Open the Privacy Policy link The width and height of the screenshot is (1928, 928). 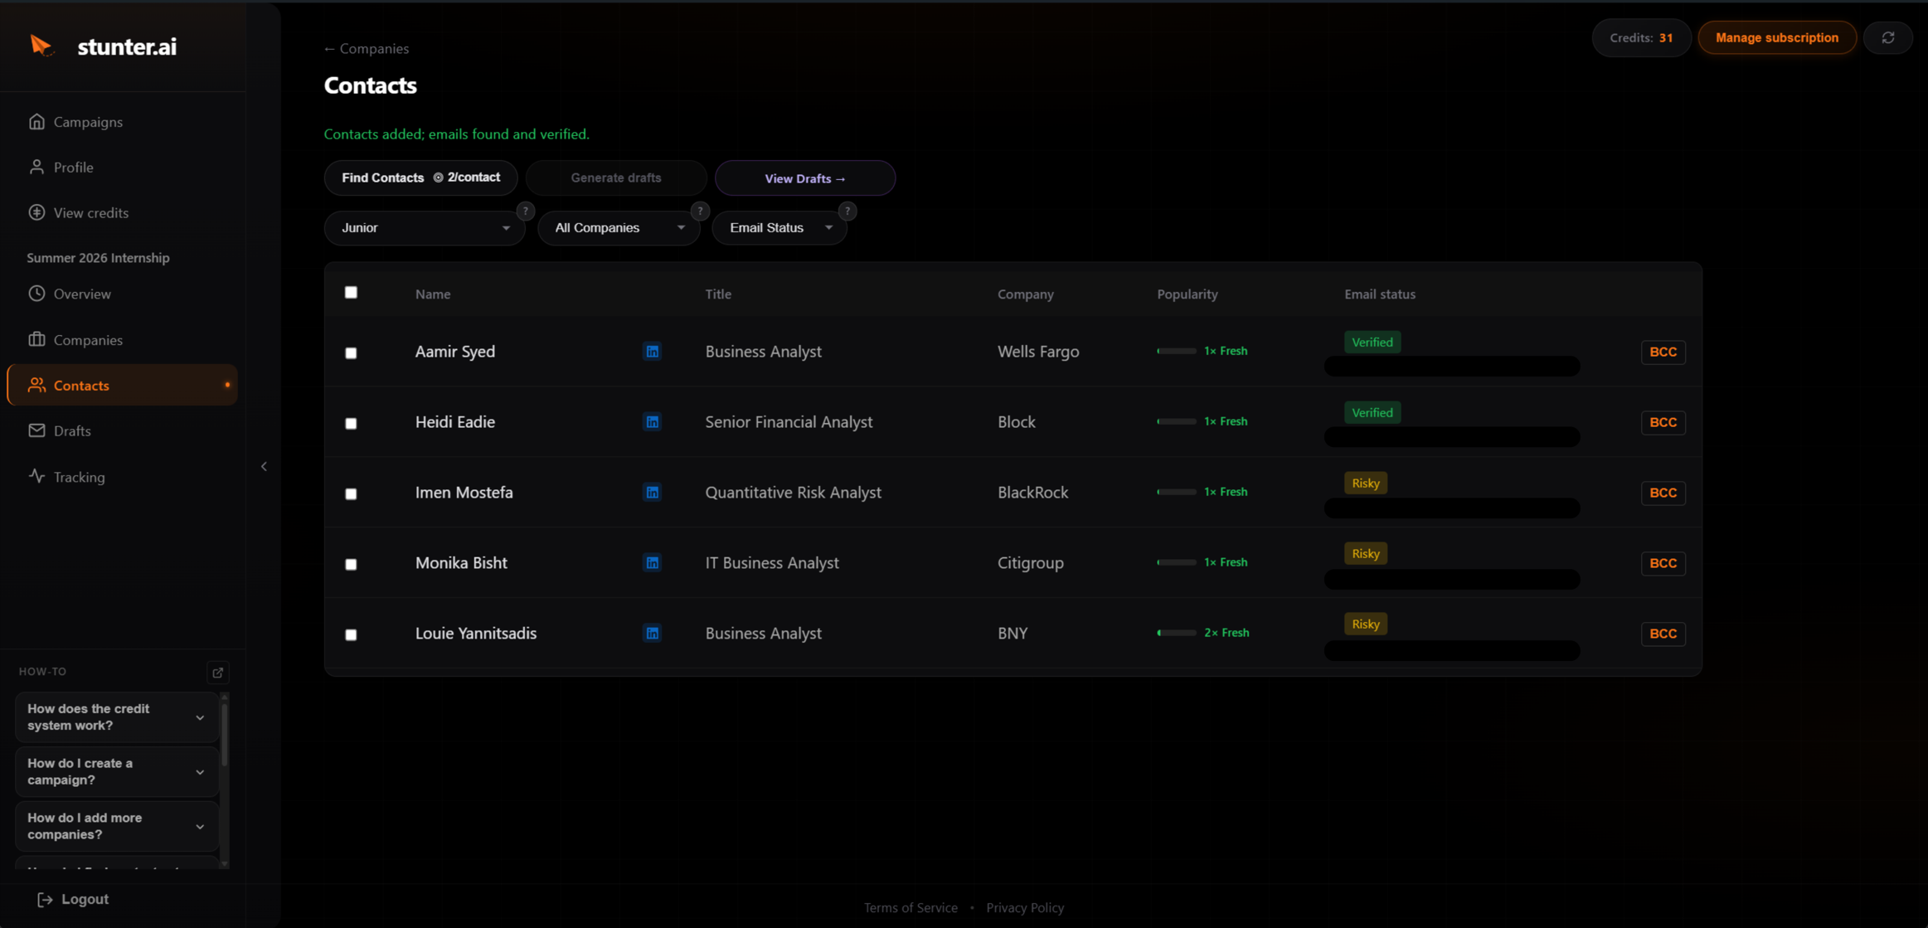click(1025, 908)
